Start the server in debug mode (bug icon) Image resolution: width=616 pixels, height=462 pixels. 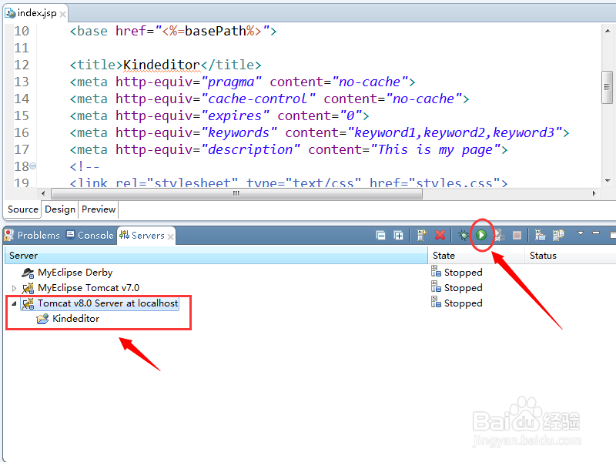click(464, 235)
